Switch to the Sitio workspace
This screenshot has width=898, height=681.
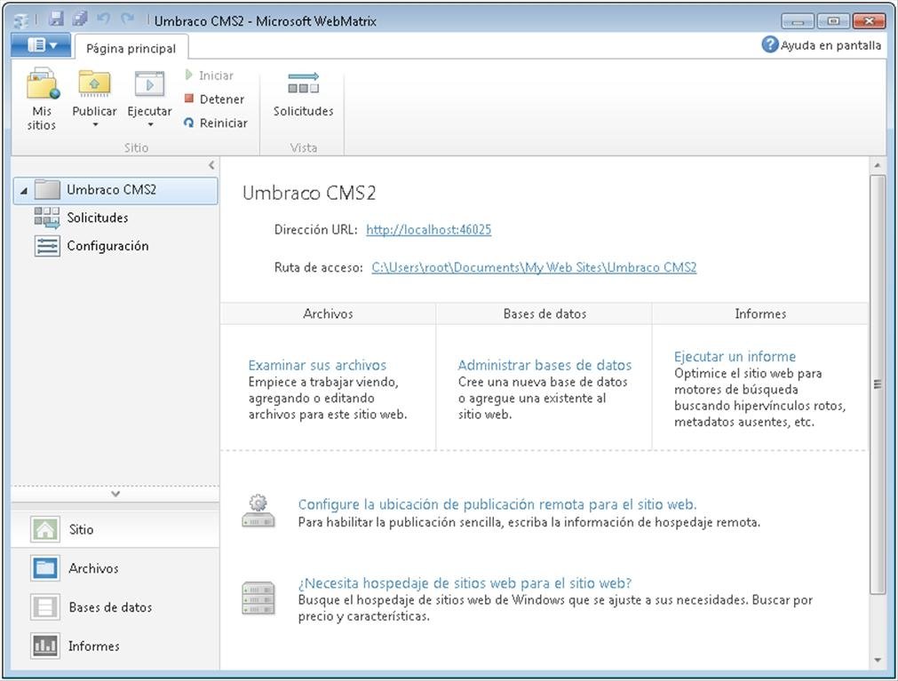[x=115, y=529]
